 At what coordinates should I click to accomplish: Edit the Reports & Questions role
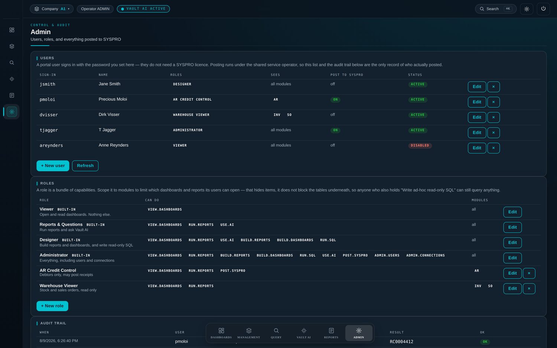(x=512, y=227)
